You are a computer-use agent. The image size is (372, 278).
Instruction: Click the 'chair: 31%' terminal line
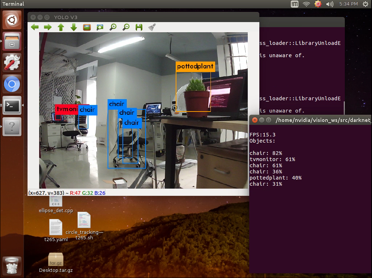(x=266, y=184)
